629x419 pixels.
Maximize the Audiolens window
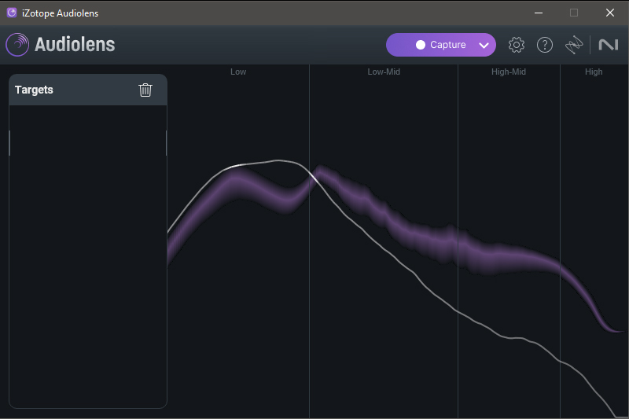click(x=574, y=13)
